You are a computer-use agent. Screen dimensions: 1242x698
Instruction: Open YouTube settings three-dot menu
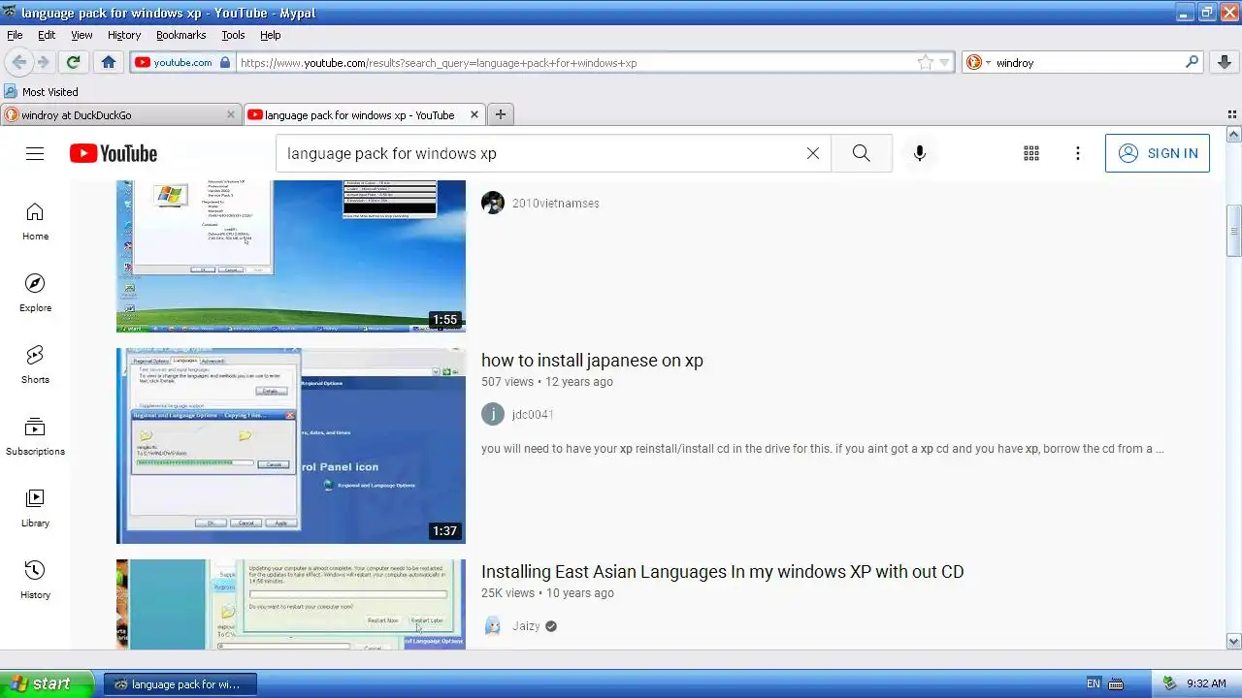1078,153
